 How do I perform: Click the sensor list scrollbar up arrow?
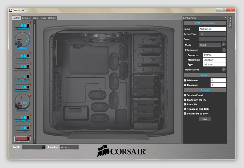pyautogui.click(x=34, y=22)
